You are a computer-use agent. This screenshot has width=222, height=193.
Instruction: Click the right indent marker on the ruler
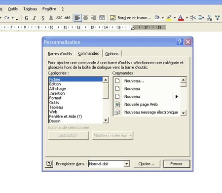tap(133, 28)
